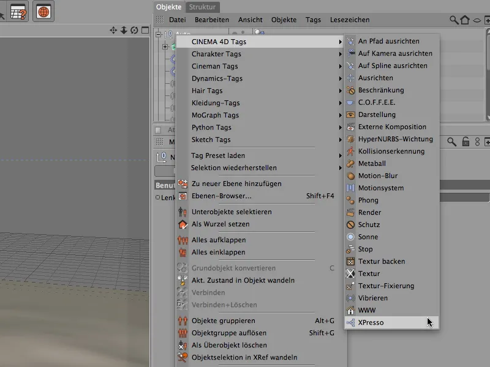Choose Objektselektion in XRef wandeln
The image size is (490, 367).
260,357
